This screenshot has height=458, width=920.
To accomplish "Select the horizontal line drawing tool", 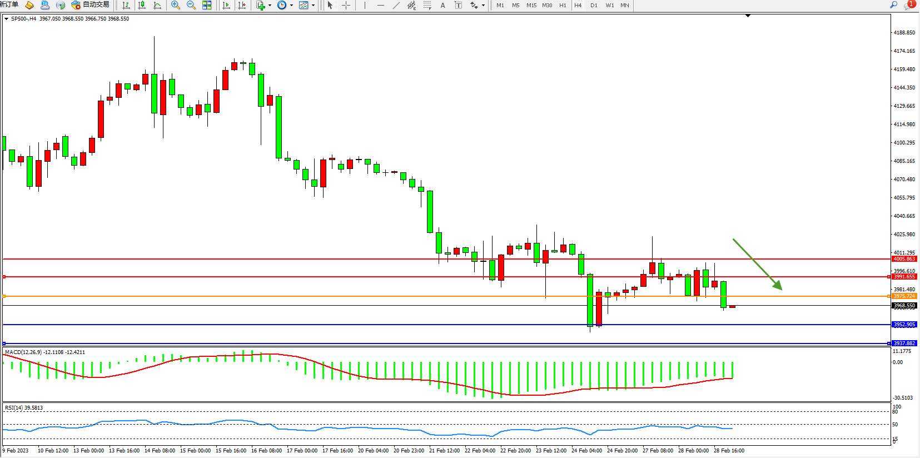I will (x=380, y=5).
